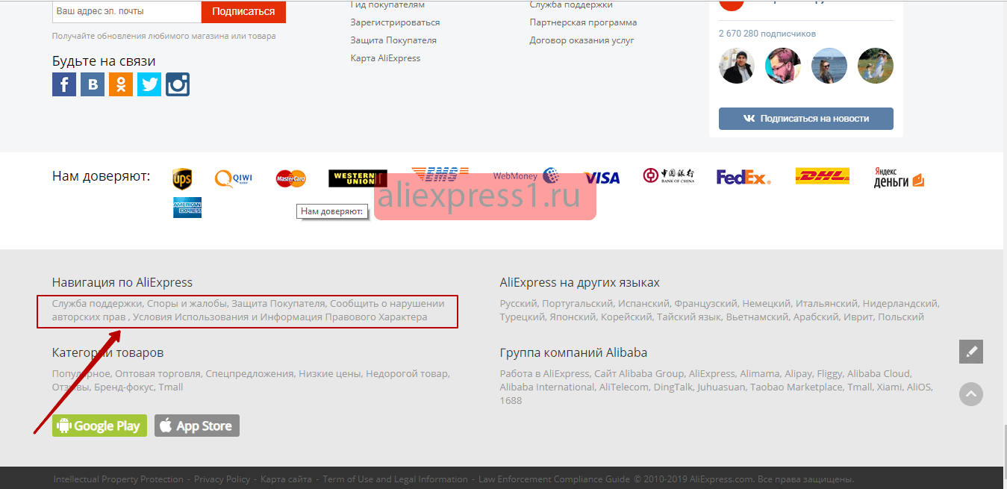Open the Twitter social icon
Image resolution: width=1007 pixels, height=489 pixels.
[x=149, y=84]
